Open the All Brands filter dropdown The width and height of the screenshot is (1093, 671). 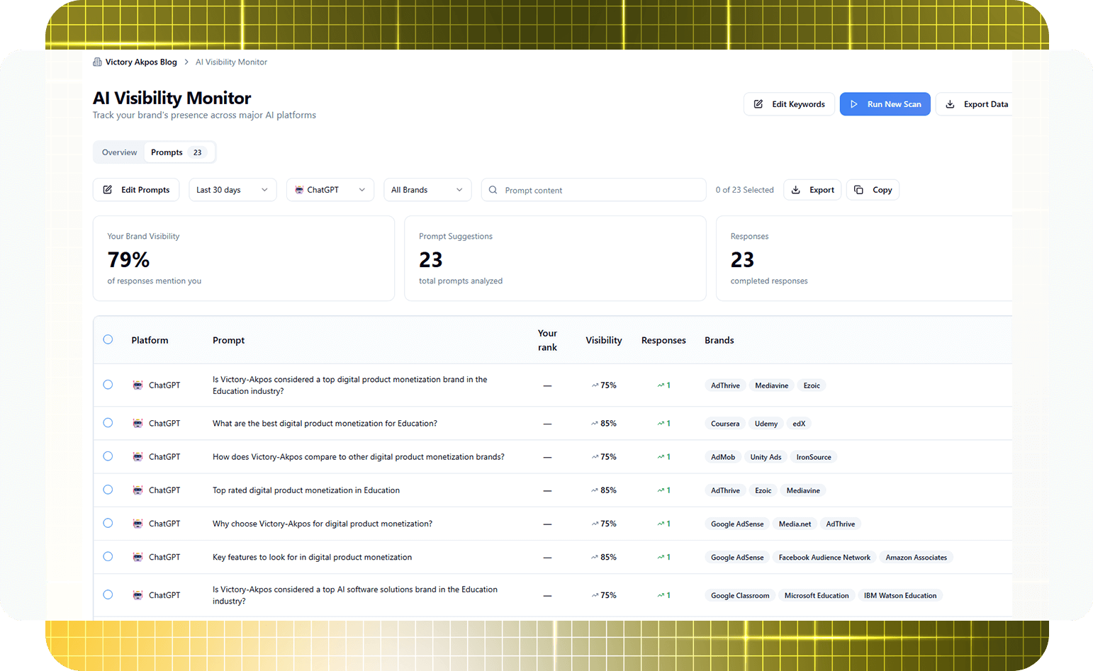pyautogui.click(x=427, y=190)
